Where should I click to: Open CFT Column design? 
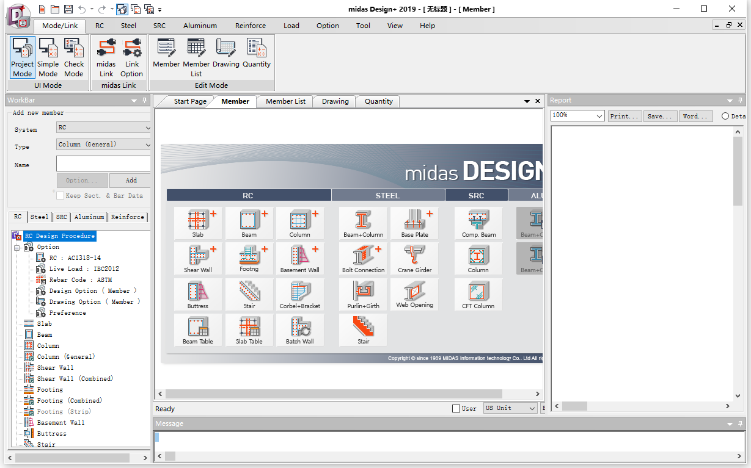(x=478, y=295)
